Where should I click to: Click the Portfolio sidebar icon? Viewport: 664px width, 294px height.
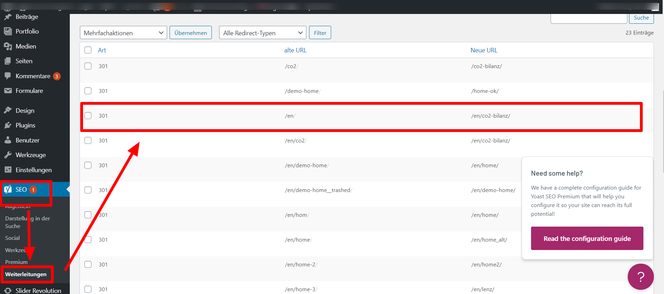(8, 31)
